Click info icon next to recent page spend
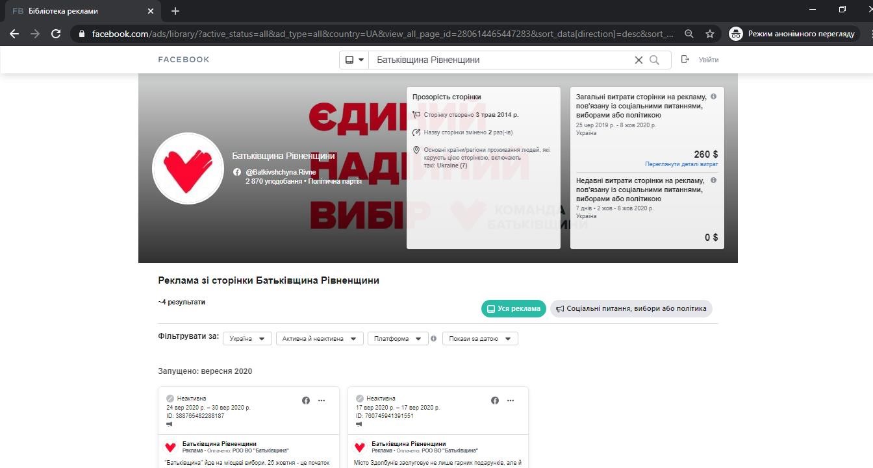 click(713, 180)
